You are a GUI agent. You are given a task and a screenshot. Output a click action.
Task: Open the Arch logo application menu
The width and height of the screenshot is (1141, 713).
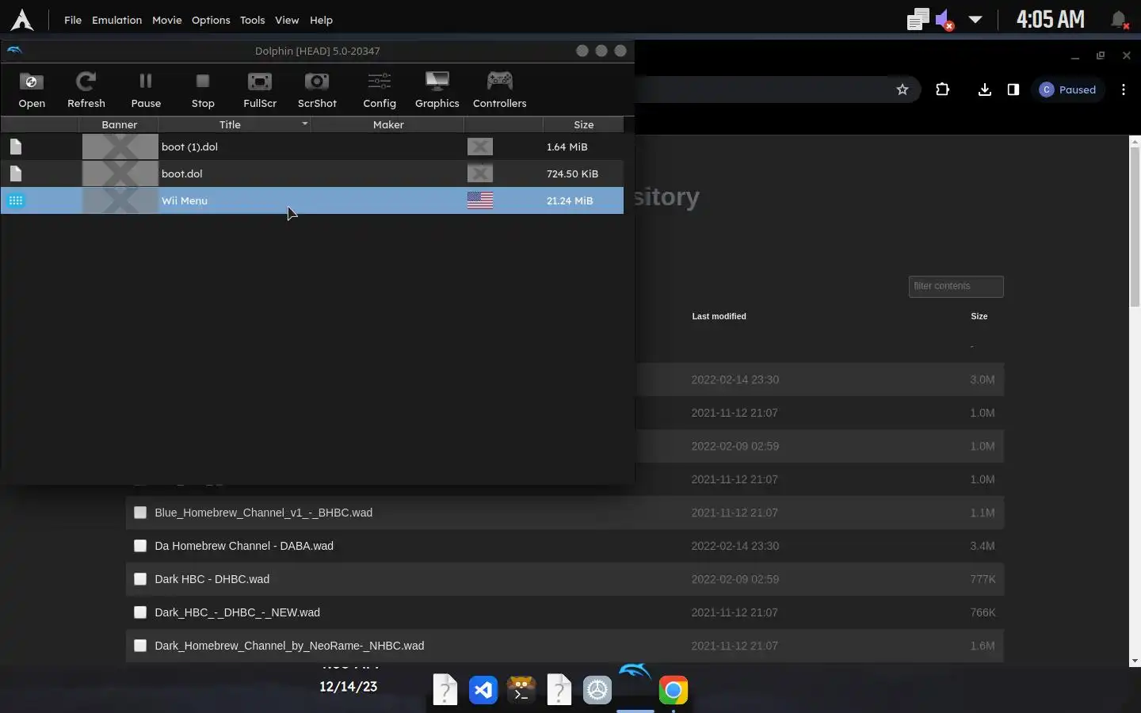[x=22, y=20]
